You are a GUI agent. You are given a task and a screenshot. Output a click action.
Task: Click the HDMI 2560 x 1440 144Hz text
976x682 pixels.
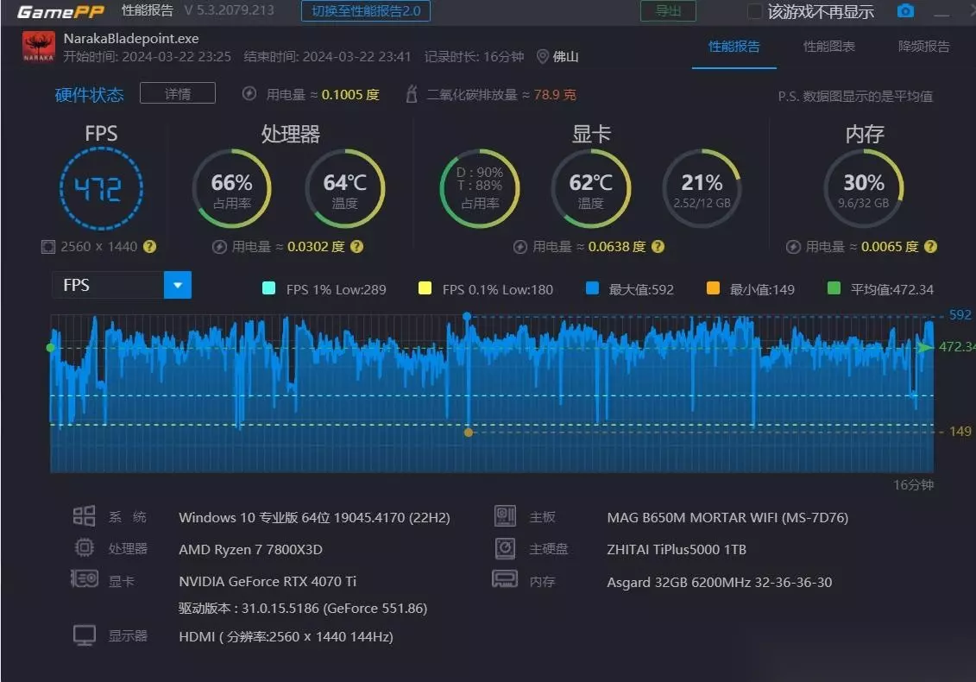[x=286, y=636]
